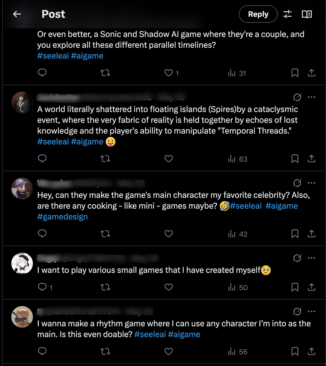Repost the rhythm game post

click(x=105, y=351)
